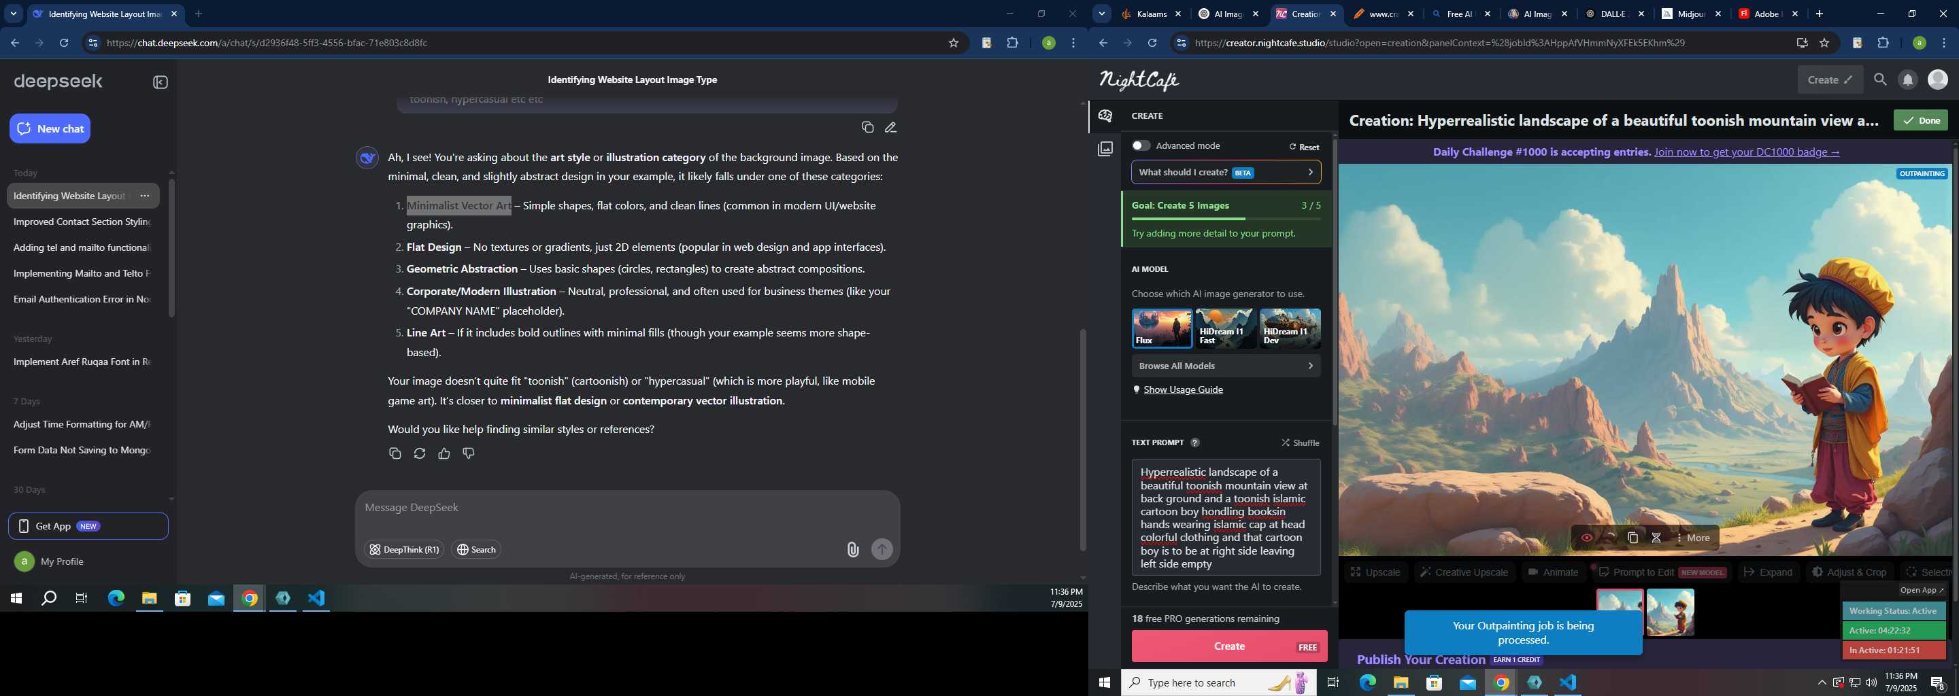Open Chrome menu in NightCafe browser window
1959x696 pixels.
pyautogui.click(x=1944, y=43)
